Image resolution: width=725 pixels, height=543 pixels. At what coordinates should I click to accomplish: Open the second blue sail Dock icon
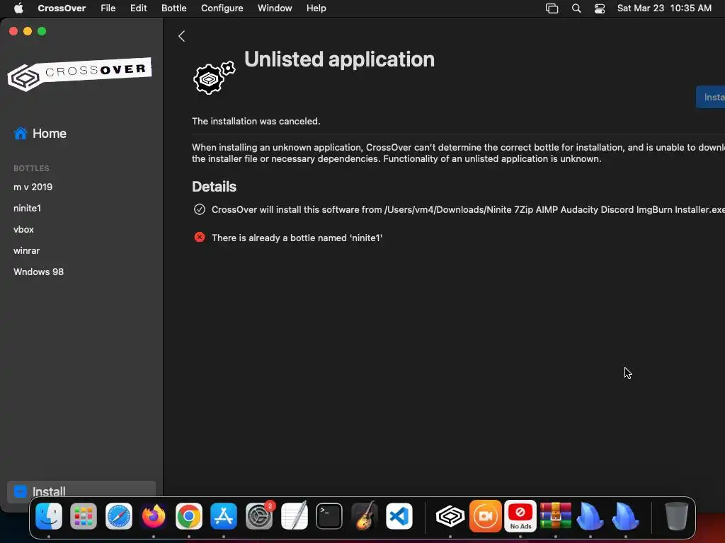(626, 515)
